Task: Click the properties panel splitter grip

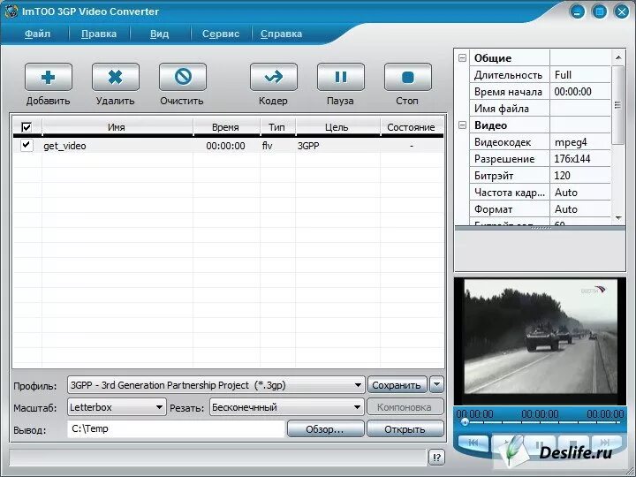Action: pos(541,229)
